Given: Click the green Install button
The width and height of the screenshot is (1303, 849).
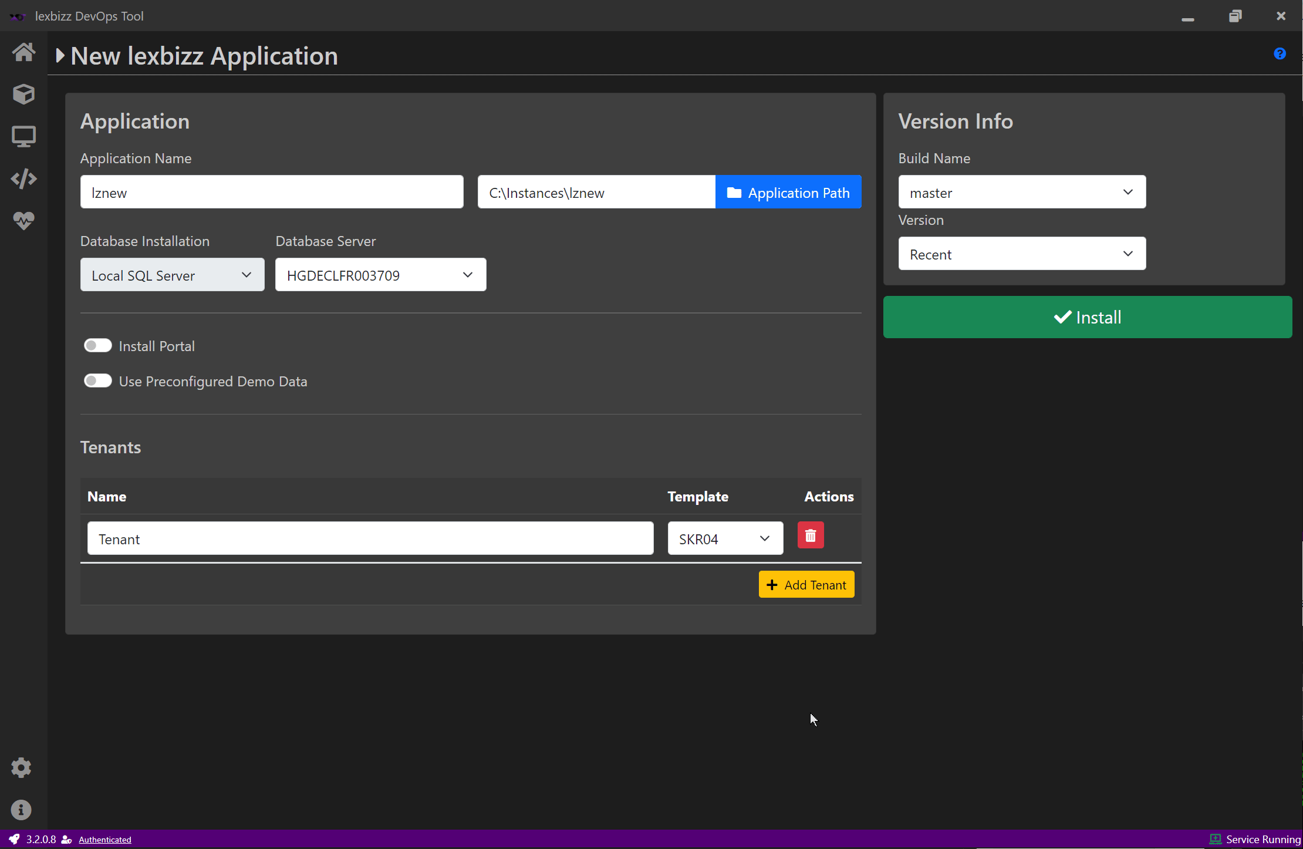Looking at the screenshot, I should pyautogui.click(x=1087, y=317).
